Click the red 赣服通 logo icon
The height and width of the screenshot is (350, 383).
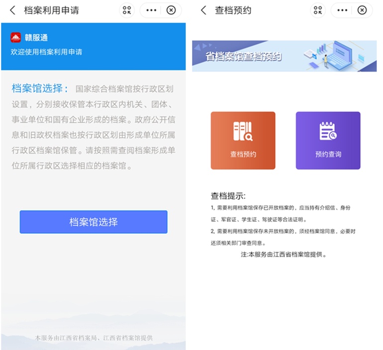coord(16,37)
